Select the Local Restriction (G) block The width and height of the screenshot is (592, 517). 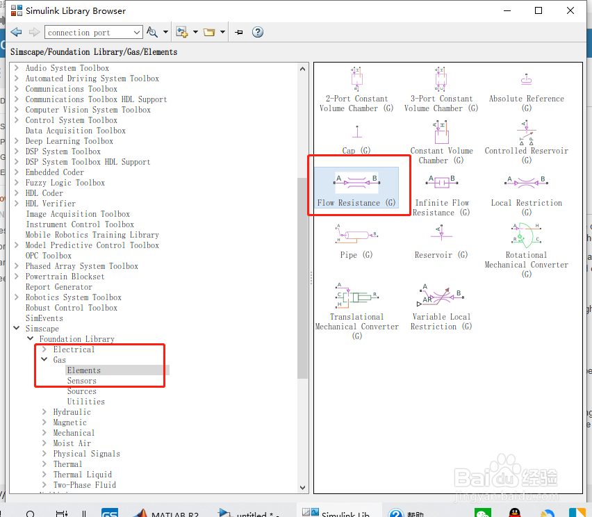tap(526, 196)
